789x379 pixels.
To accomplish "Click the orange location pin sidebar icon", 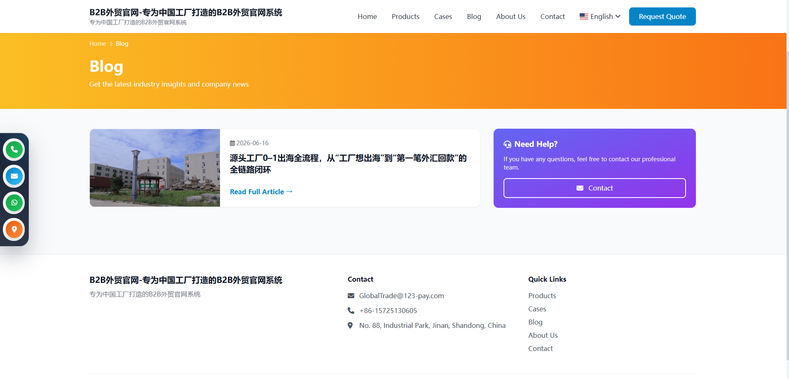I will (14, 229).
